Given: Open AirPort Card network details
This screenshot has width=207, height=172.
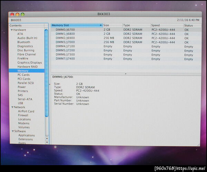Looking at the screenshot, I should coord(26,111).
